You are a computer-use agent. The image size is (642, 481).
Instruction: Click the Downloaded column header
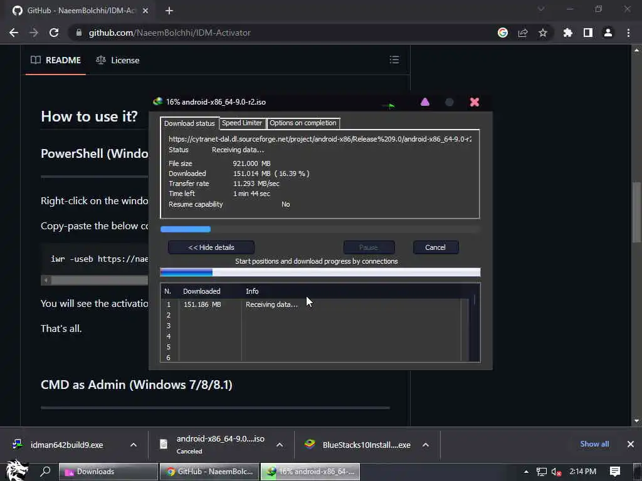pos(201,291)
